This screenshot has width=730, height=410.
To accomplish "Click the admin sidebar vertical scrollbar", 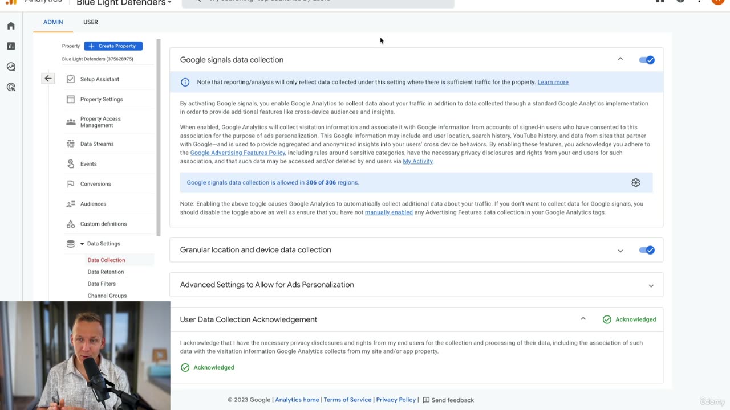I will [x=159, y=137].
